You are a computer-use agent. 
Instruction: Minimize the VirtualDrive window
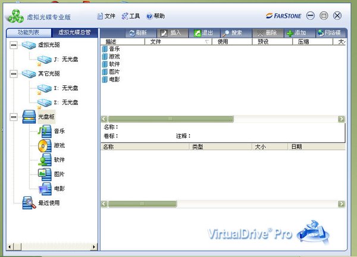(311, 16)
